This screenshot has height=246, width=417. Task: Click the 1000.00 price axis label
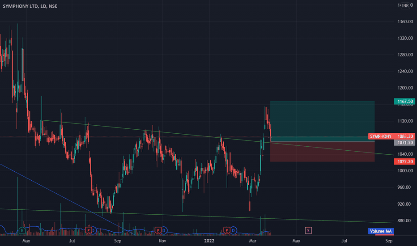pos(405,171)
